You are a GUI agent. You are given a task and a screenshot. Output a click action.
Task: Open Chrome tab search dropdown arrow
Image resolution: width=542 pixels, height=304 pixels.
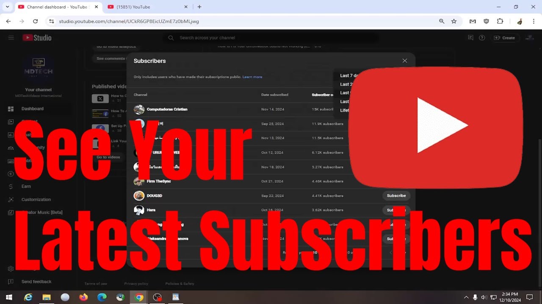click(x=7, y=7)
